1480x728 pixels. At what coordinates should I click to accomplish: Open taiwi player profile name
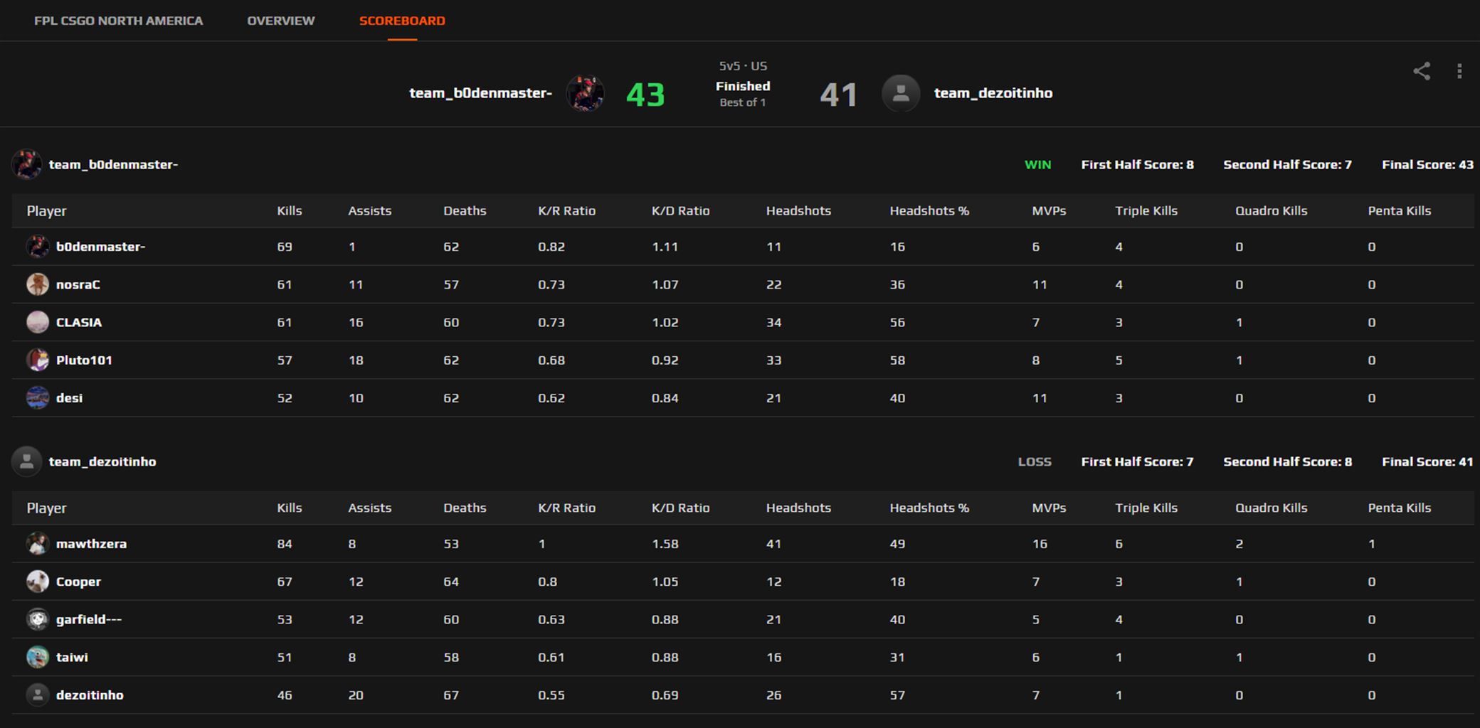pos(72,657)
